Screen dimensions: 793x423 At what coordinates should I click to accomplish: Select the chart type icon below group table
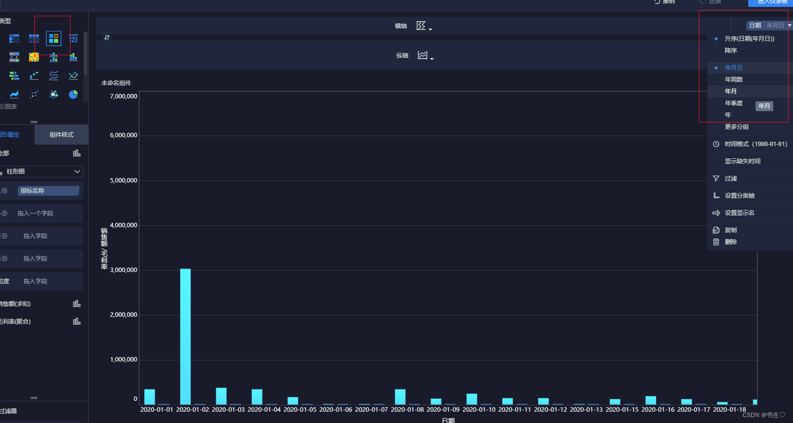tap(14, 57)
